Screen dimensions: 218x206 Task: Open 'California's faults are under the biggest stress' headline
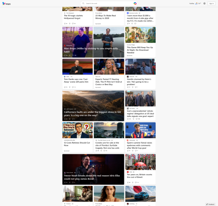click(92, 114)
